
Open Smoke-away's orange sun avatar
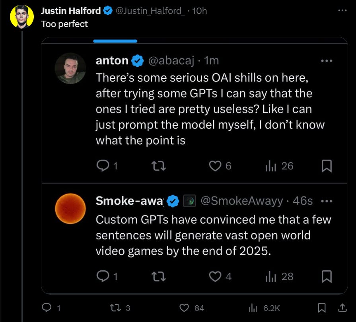coord(70,209)
